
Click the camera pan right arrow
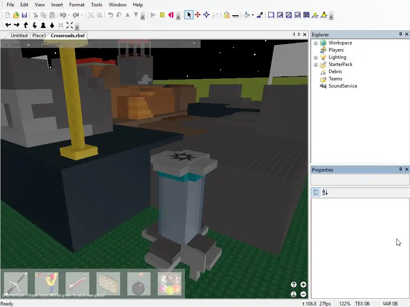[x=17, y=25]
